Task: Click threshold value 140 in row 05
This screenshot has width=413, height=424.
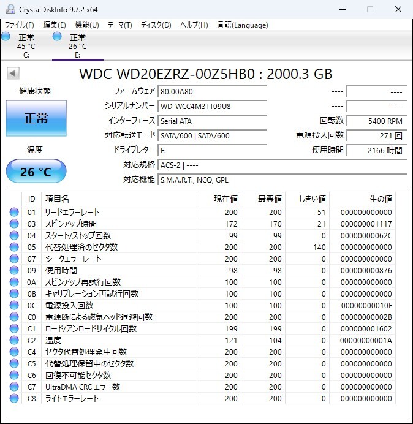Action: [319, 247]
